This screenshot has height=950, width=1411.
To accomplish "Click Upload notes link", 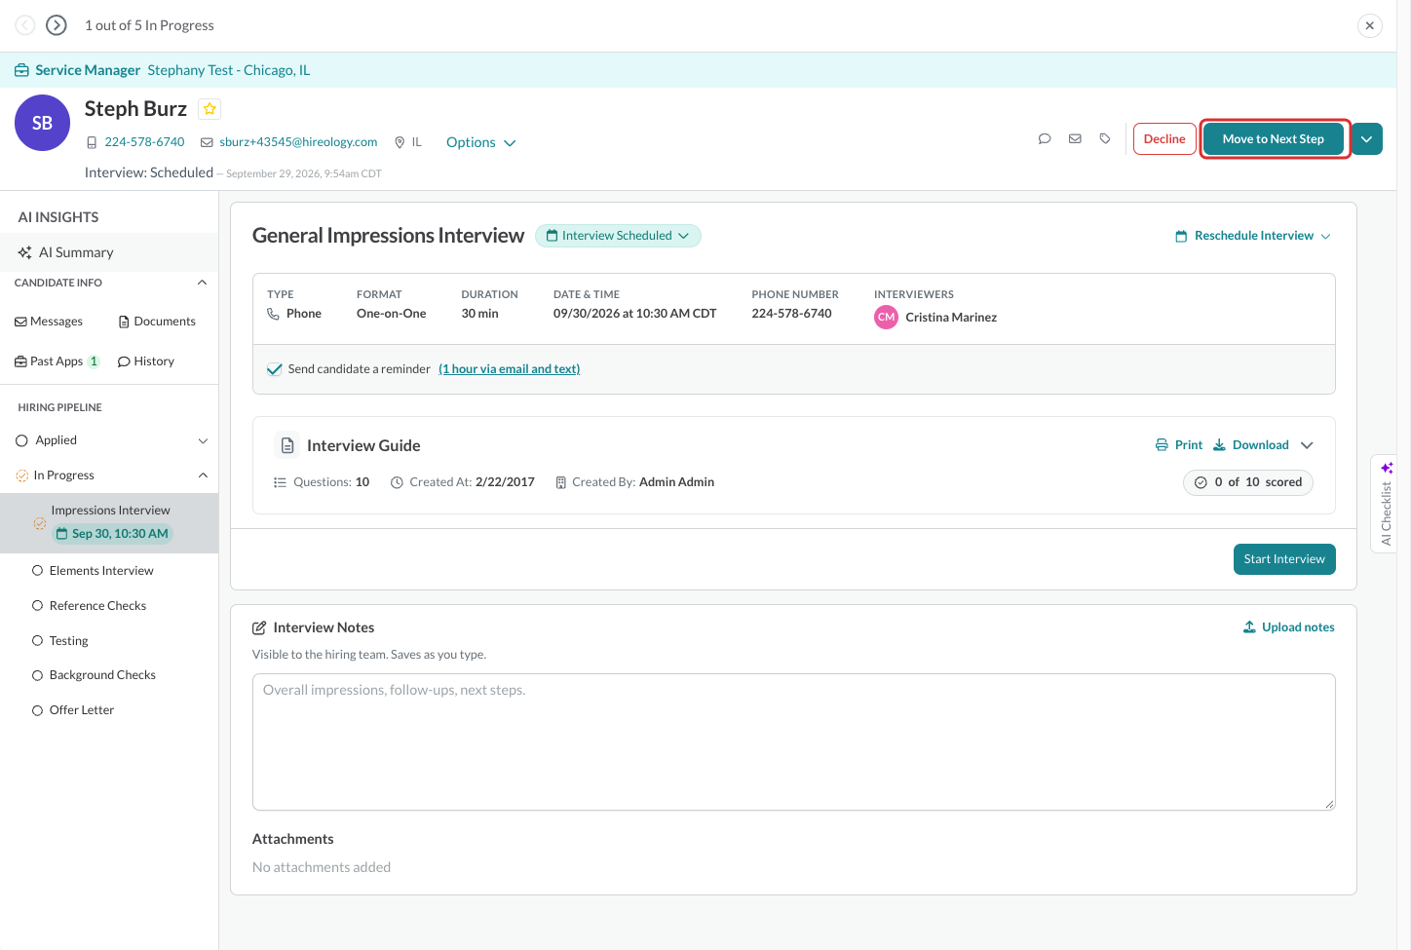I will (x=1289, y=627).
